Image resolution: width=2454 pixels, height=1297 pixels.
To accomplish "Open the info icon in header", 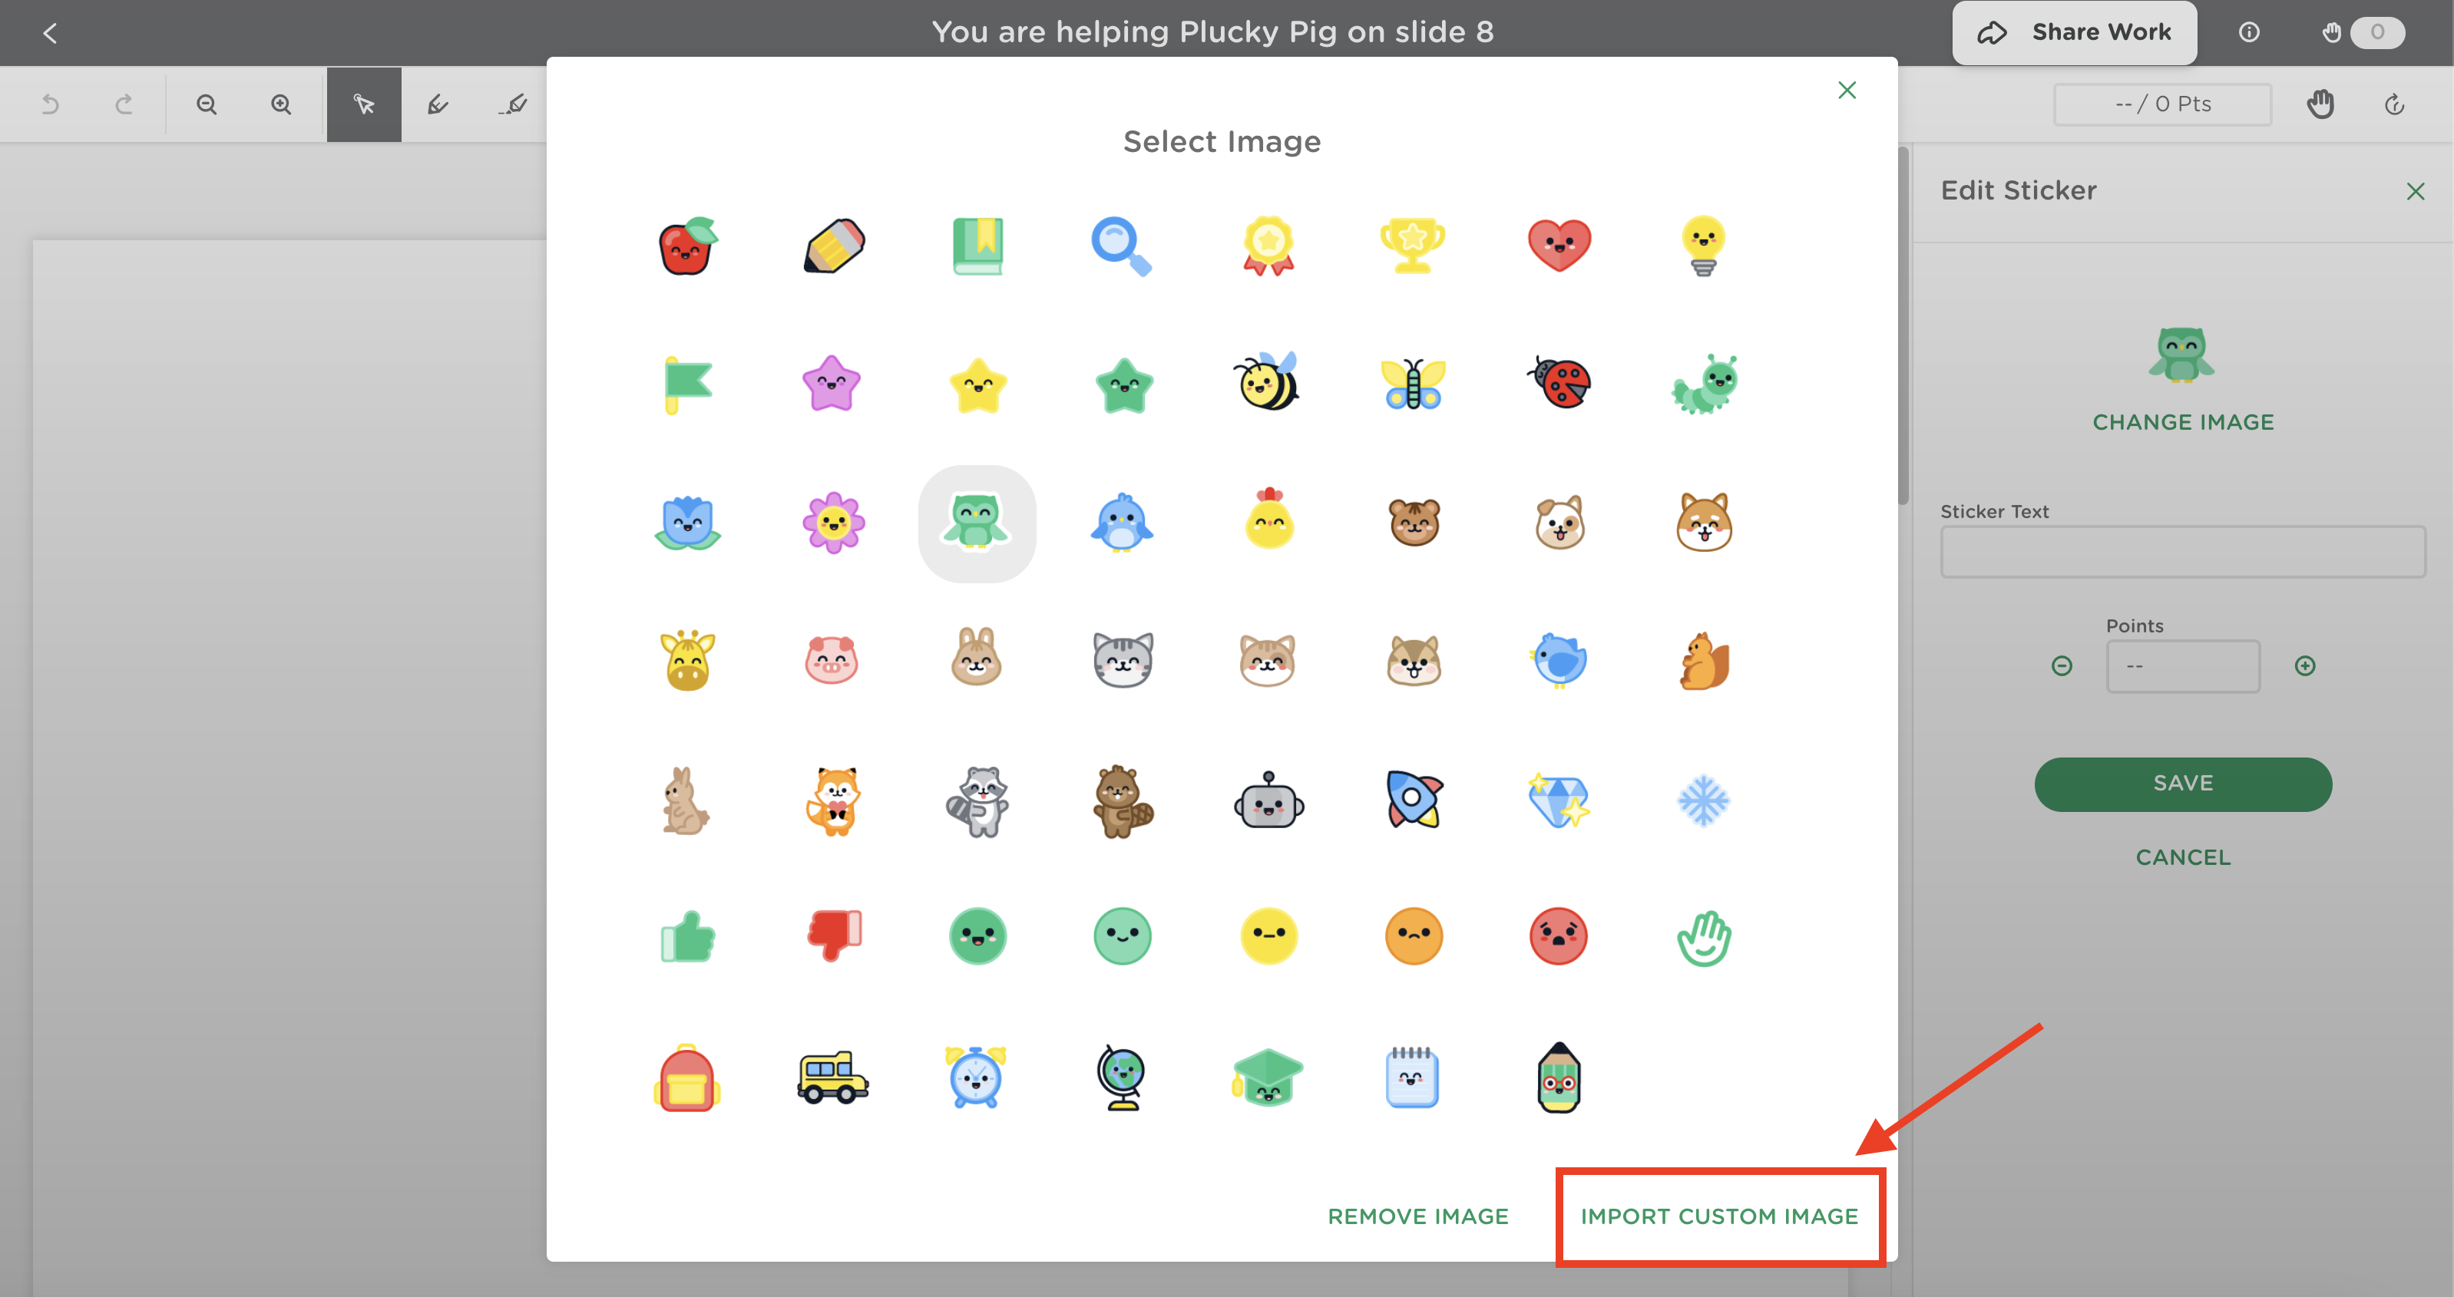I will pos(2248,32).
